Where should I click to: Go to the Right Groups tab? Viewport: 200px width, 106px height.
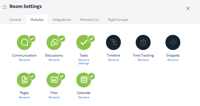[x=118, y=20]
